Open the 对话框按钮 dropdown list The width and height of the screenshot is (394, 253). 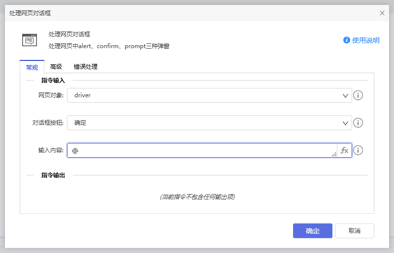click(x=209, y=123)
